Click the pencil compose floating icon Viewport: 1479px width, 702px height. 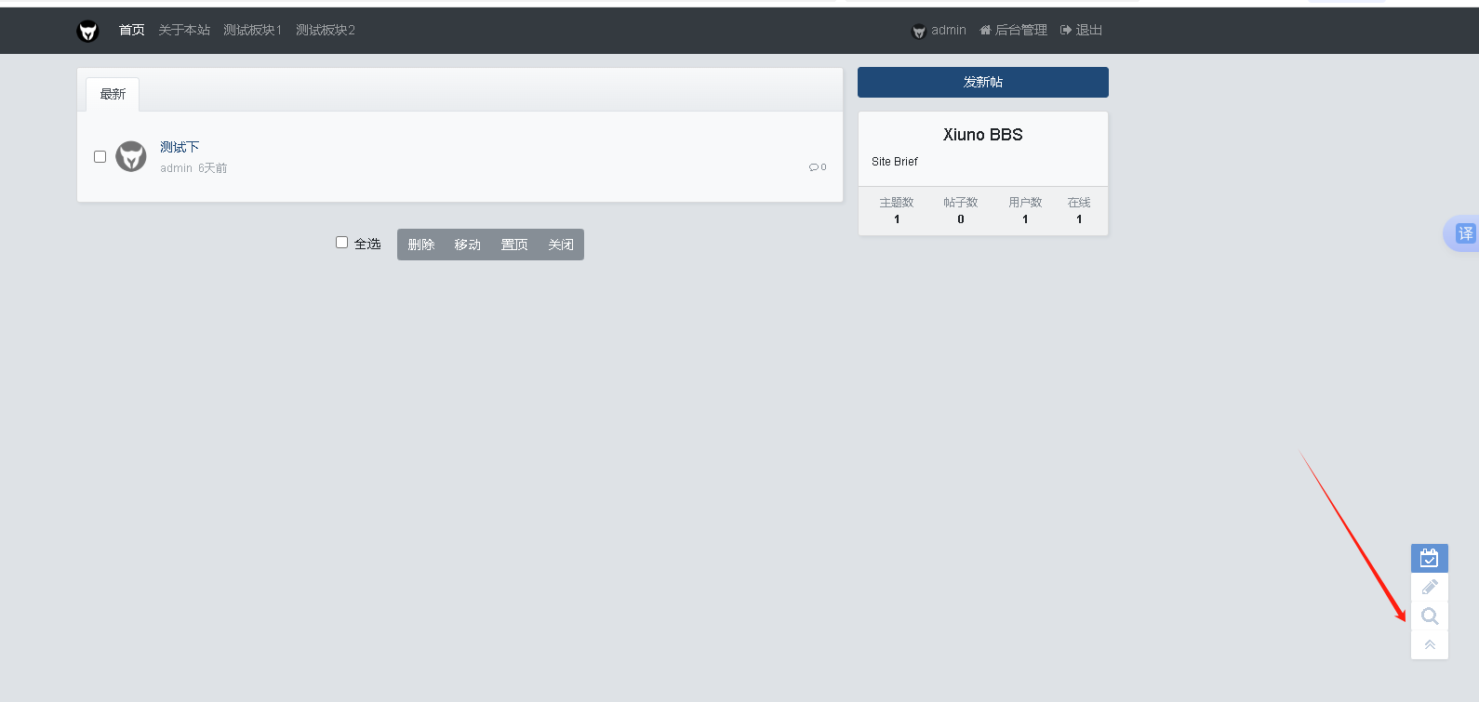click(1429, 587)
